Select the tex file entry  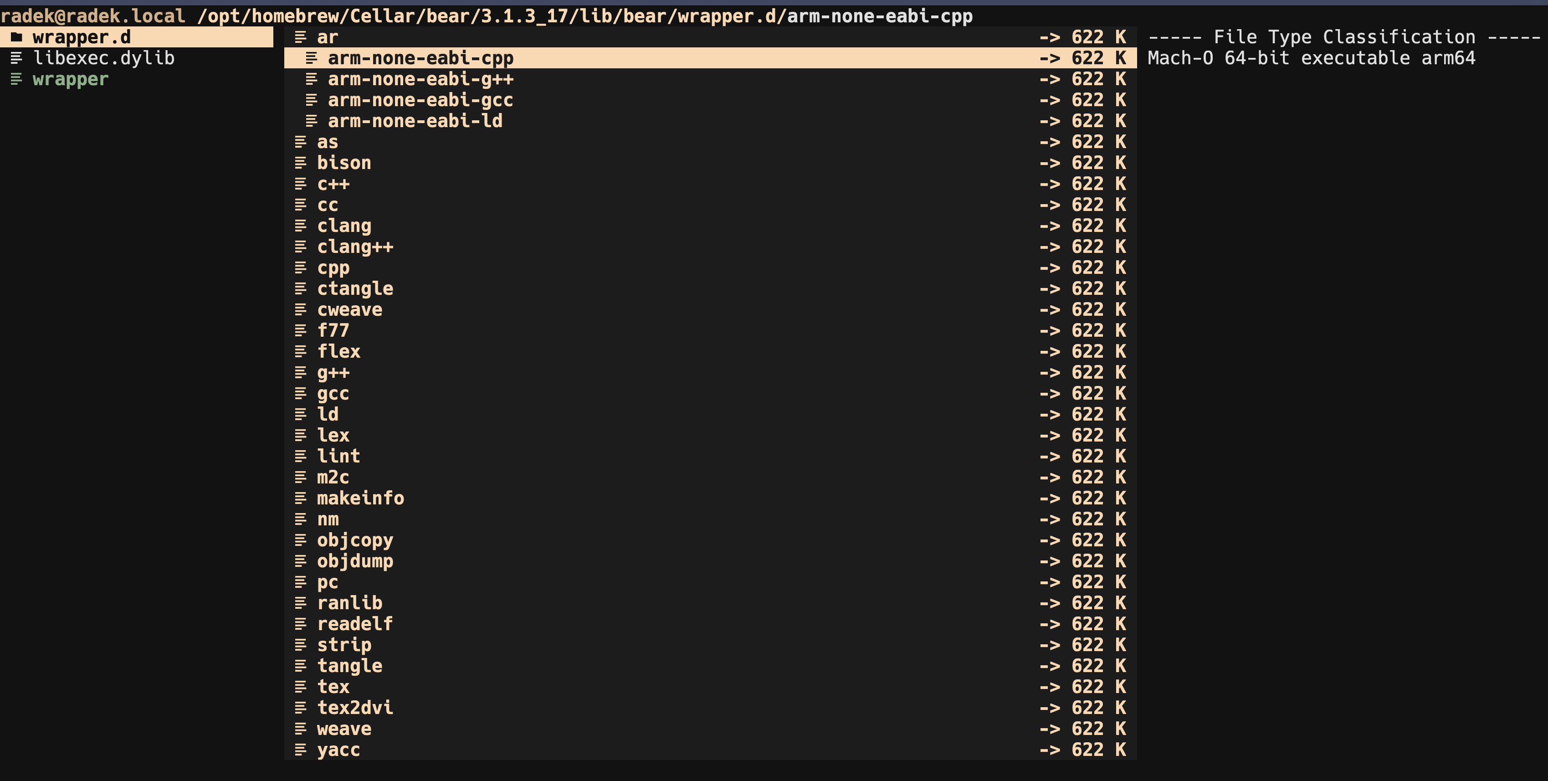333,687
